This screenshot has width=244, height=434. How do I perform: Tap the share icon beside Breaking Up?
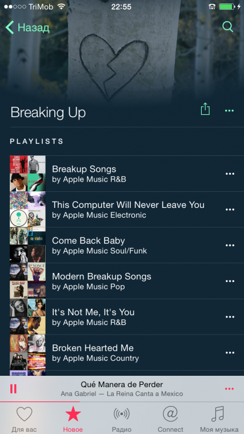(205, 108)
